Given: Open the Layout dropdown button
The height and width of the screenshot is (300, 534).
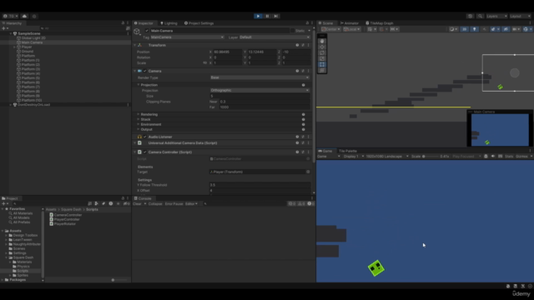Looking at the screenshot, I should (520, 16).
